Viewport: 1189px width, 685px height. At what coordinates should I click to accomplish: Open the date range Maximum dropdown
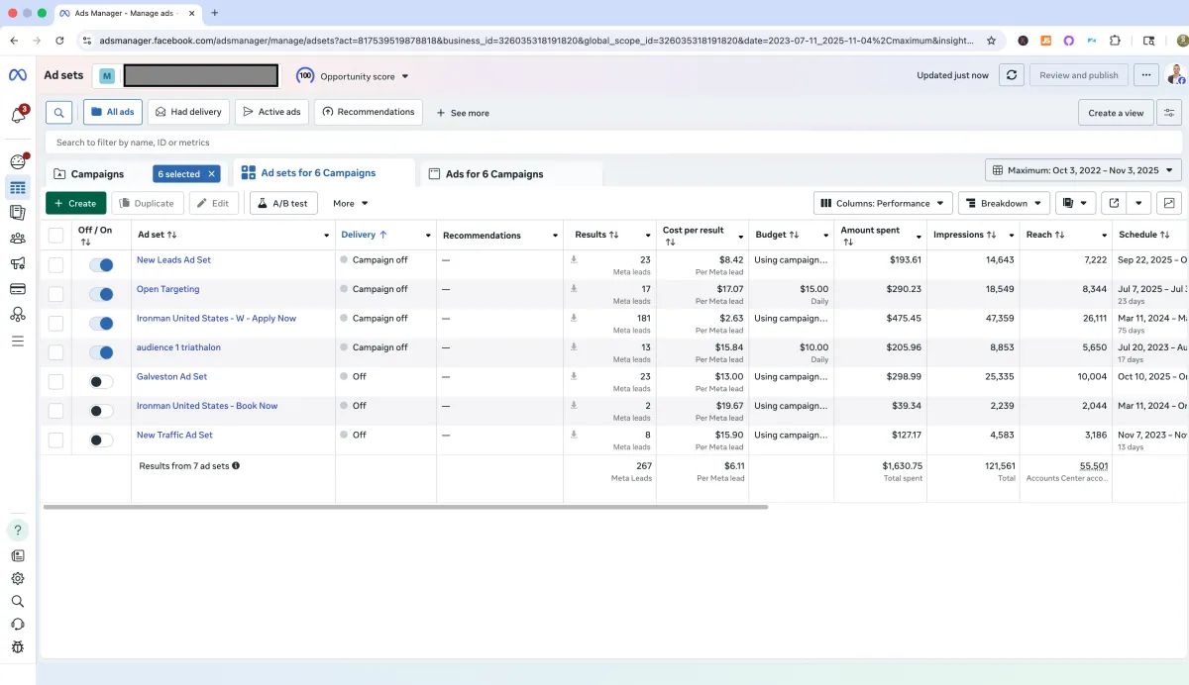[1083, 170]
